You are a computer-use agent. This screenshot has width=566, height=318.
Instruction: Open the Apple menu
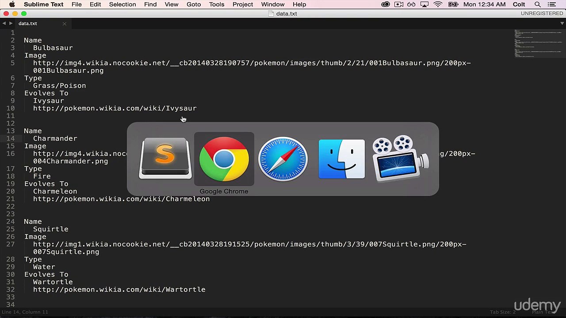pyautogui.click(x=12, y=4)
